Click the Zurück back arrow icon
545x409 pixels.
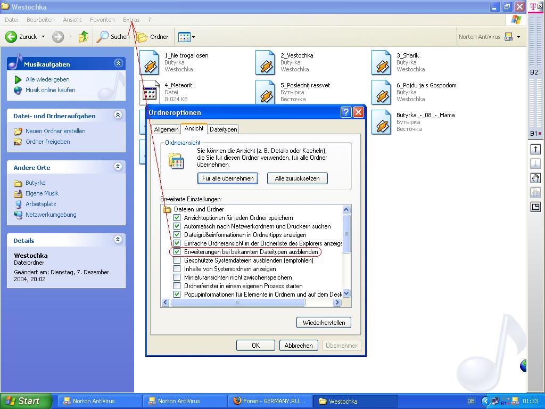coord(11,37)
